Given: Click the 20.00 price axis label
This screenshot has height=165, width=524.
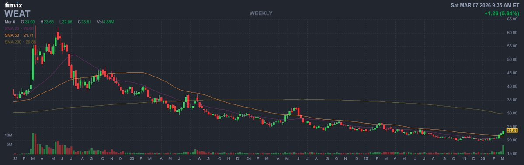Looking at the screenshot, I should coord(512,140).
